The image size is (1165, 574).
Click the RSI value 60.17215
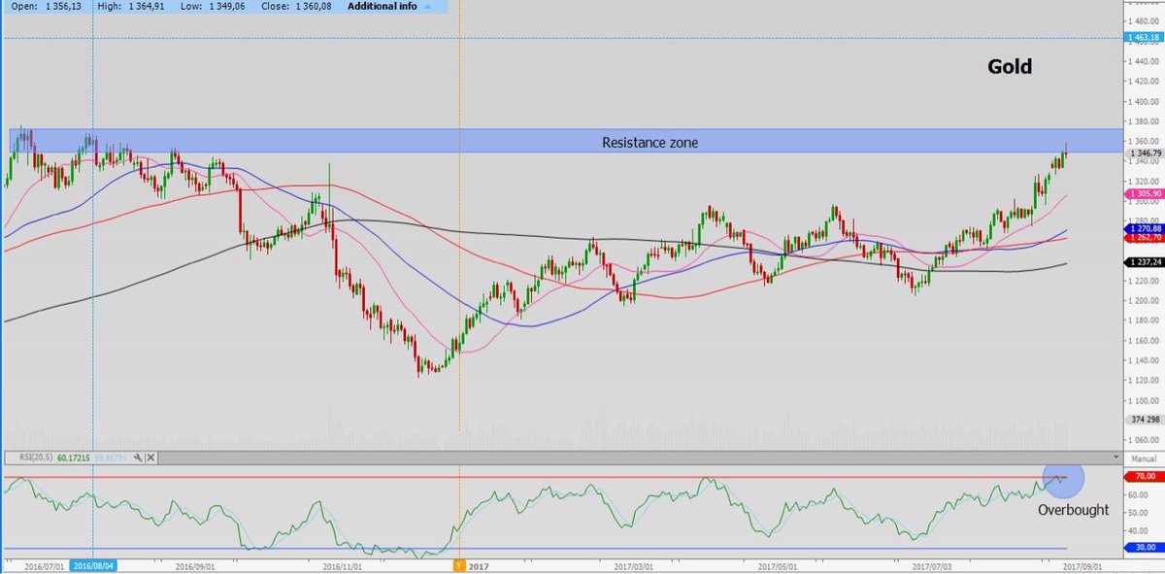click(73, 457)
